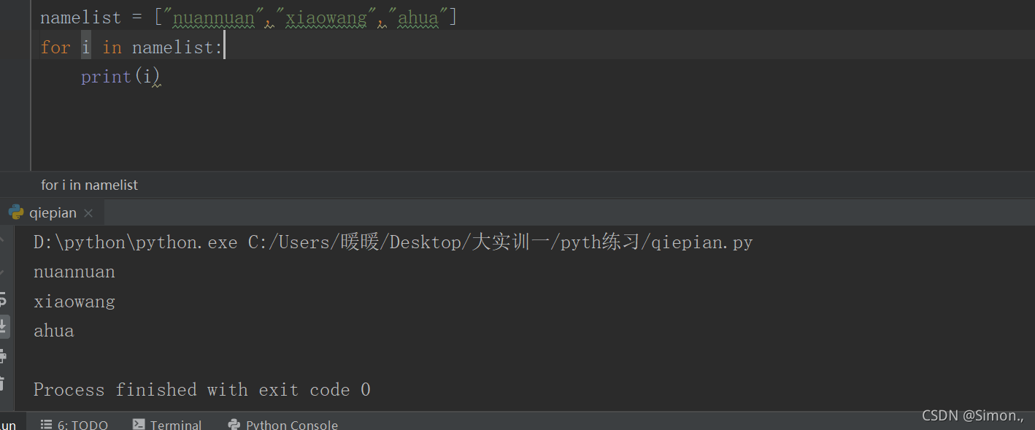Click the Terminal tab's prompt icon
Image resolution: width=1035 pixels, height=430 pixels.
[x=139, y=424]
